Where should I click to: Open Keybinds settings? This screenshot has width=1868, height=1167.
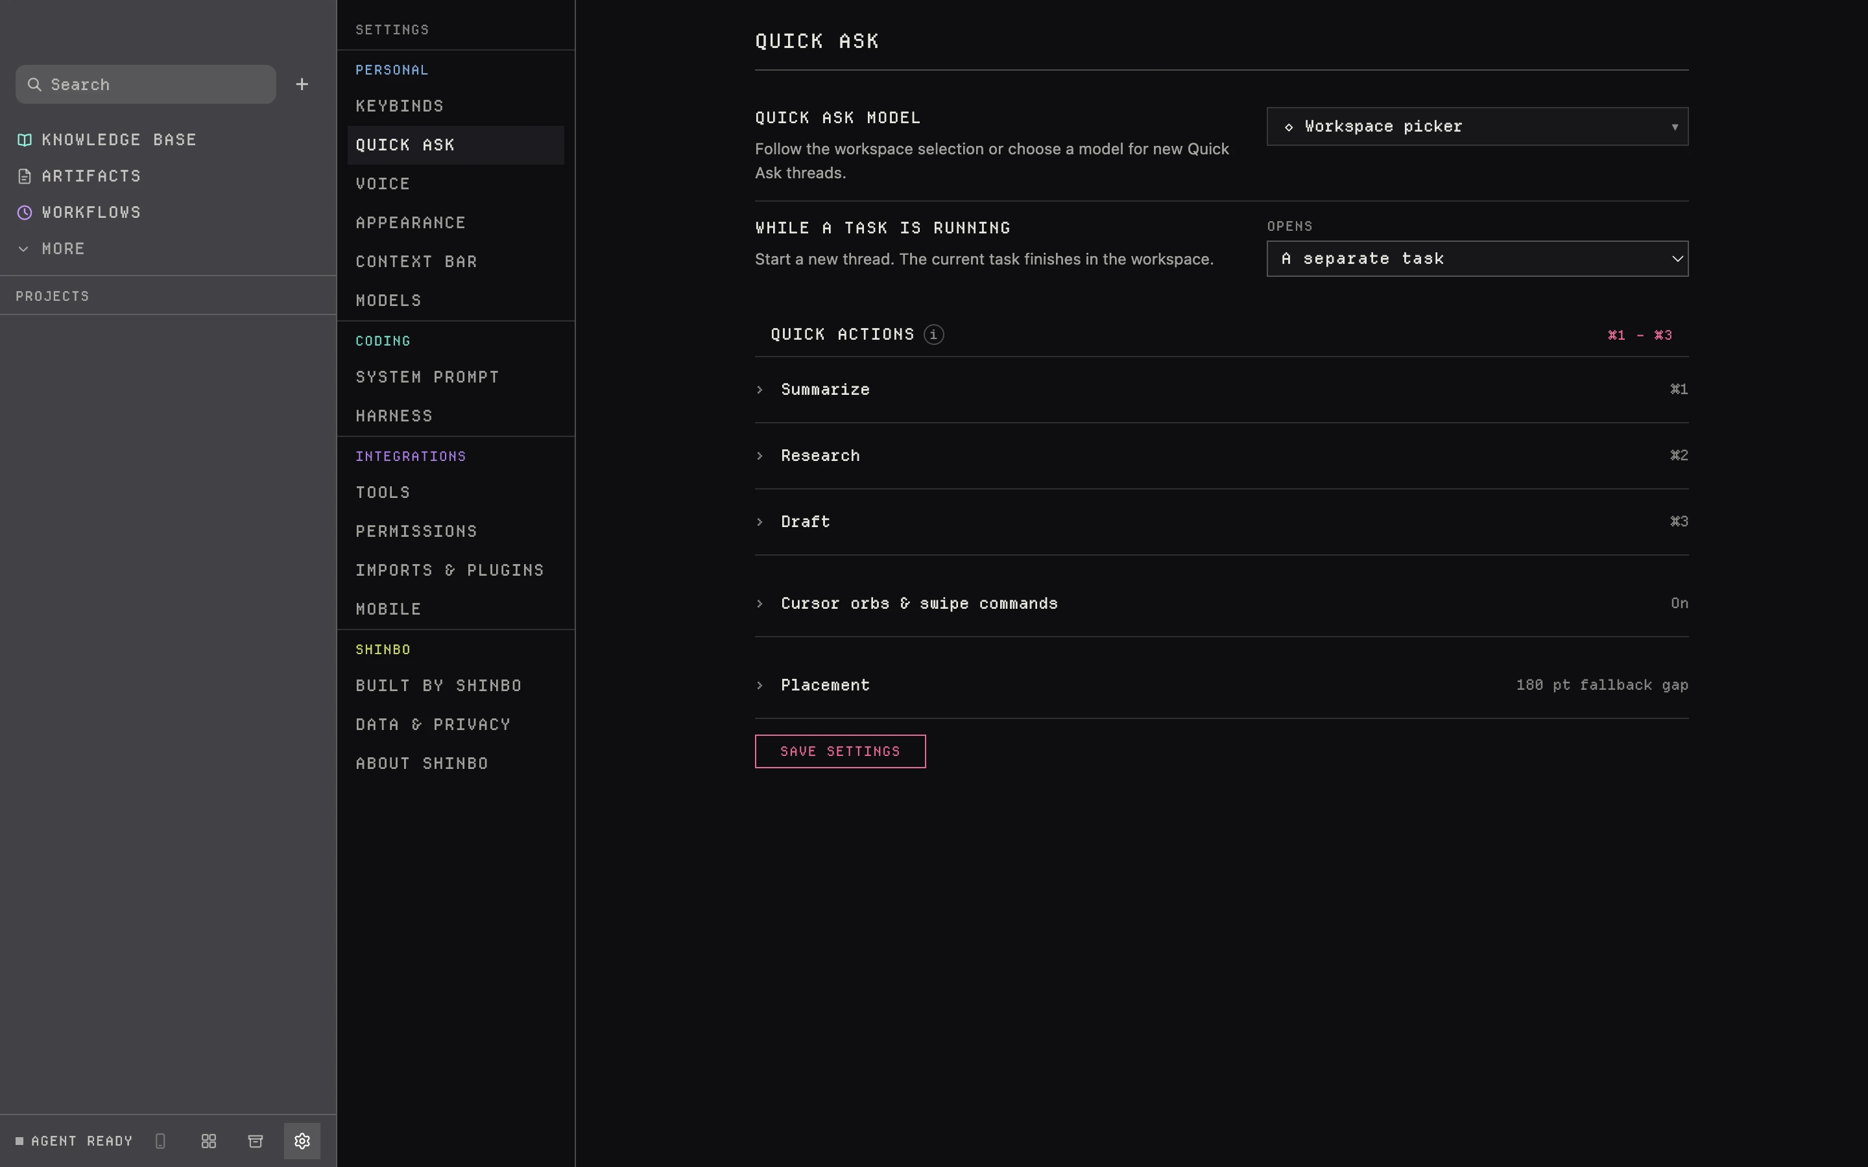[455, 106]
